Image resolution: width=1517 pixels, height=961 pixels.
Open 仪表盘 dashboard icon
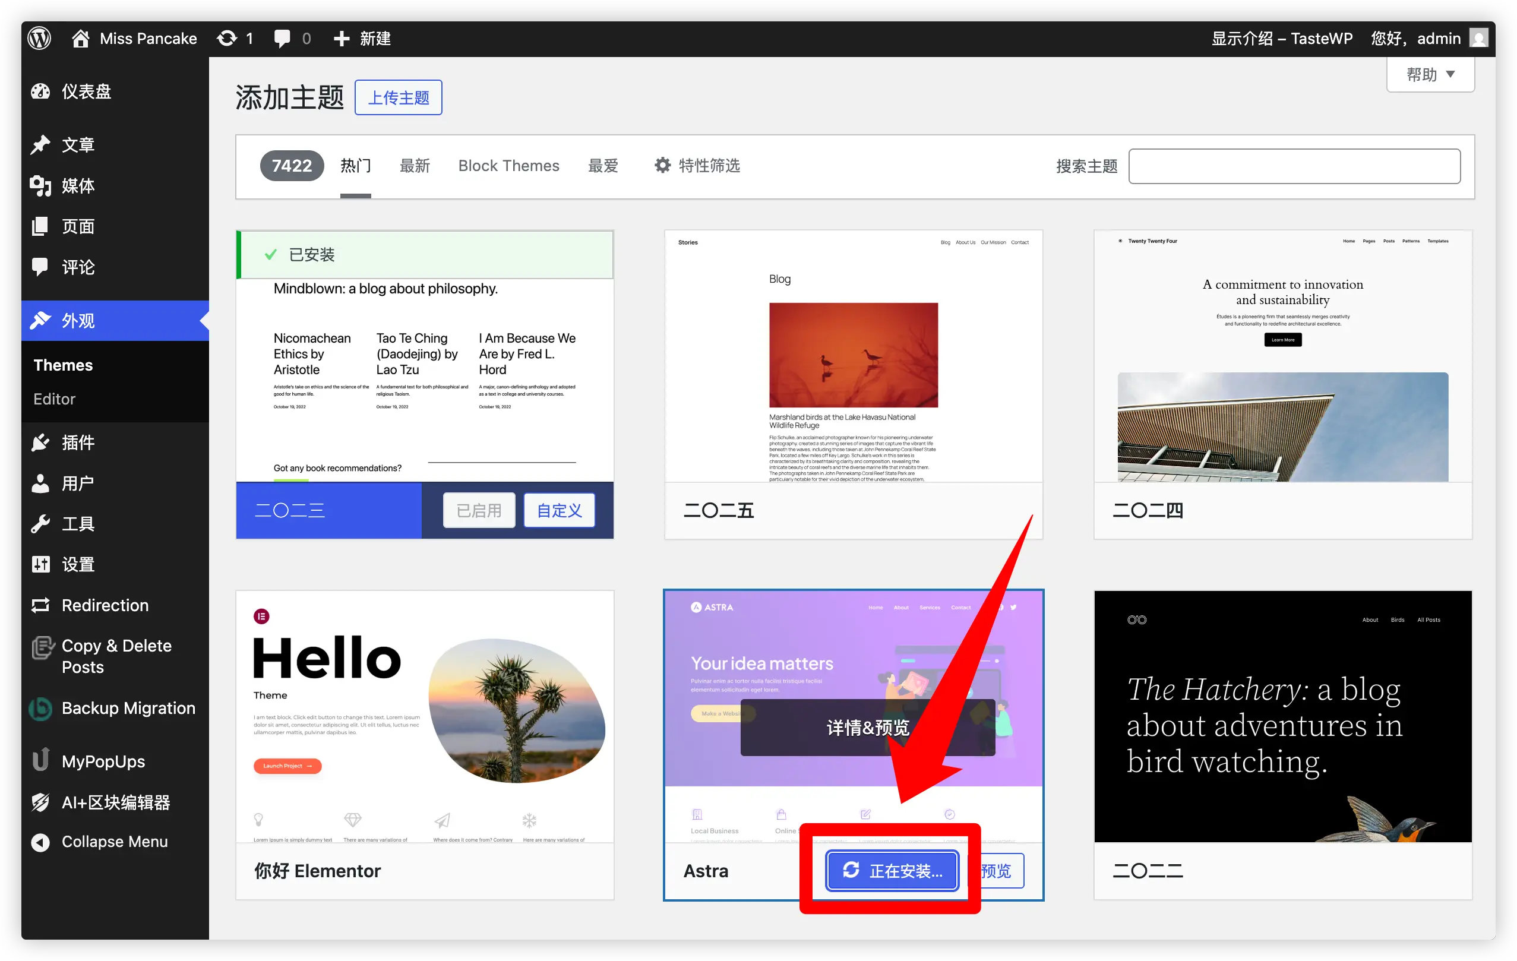(40, 91)
